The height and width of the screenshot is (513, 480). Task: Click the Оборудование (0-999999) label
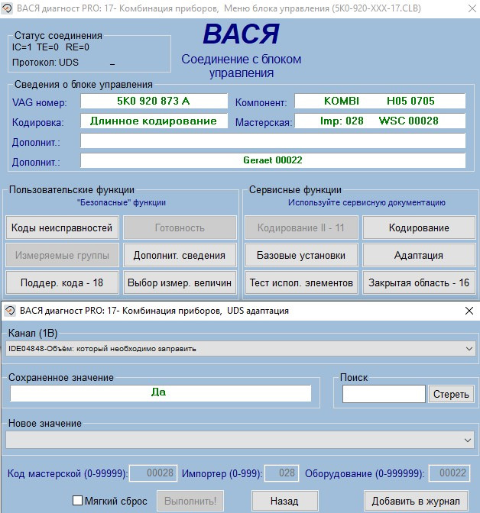(365, 474)
